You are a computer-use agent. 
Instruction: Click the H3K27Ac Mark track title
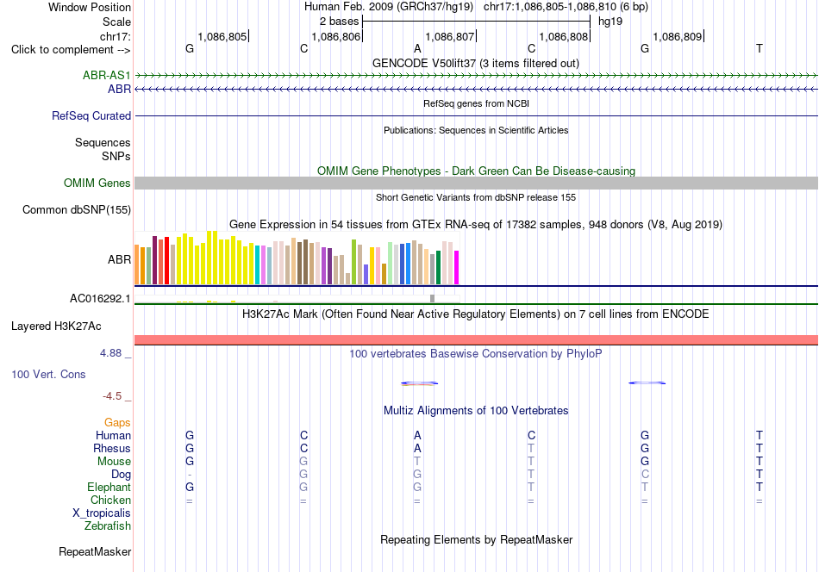click(x=476, y=314)
